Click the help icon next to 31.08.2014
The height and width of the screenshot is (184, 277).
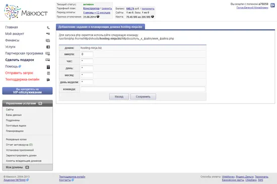pos(98,17)
